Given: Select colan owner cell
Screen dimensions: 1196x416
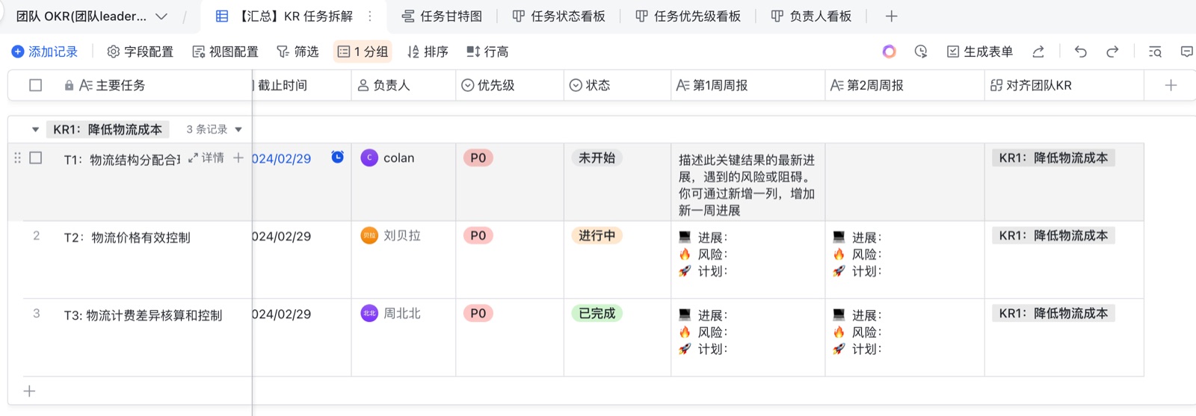Looking at the screenshot, I should point(404,181).
